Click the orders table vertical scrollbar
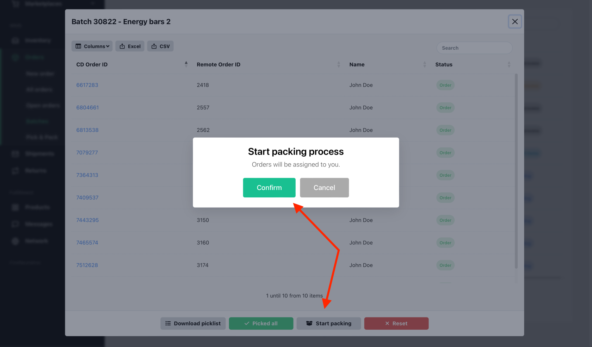Image resolution: width=592 pixels, height=347 pixels. point(516,171)
